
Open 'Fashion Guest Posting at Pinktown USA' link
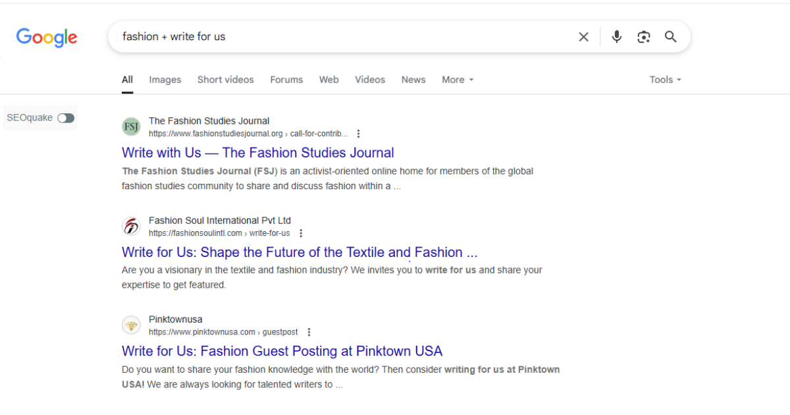coord(282,351)
